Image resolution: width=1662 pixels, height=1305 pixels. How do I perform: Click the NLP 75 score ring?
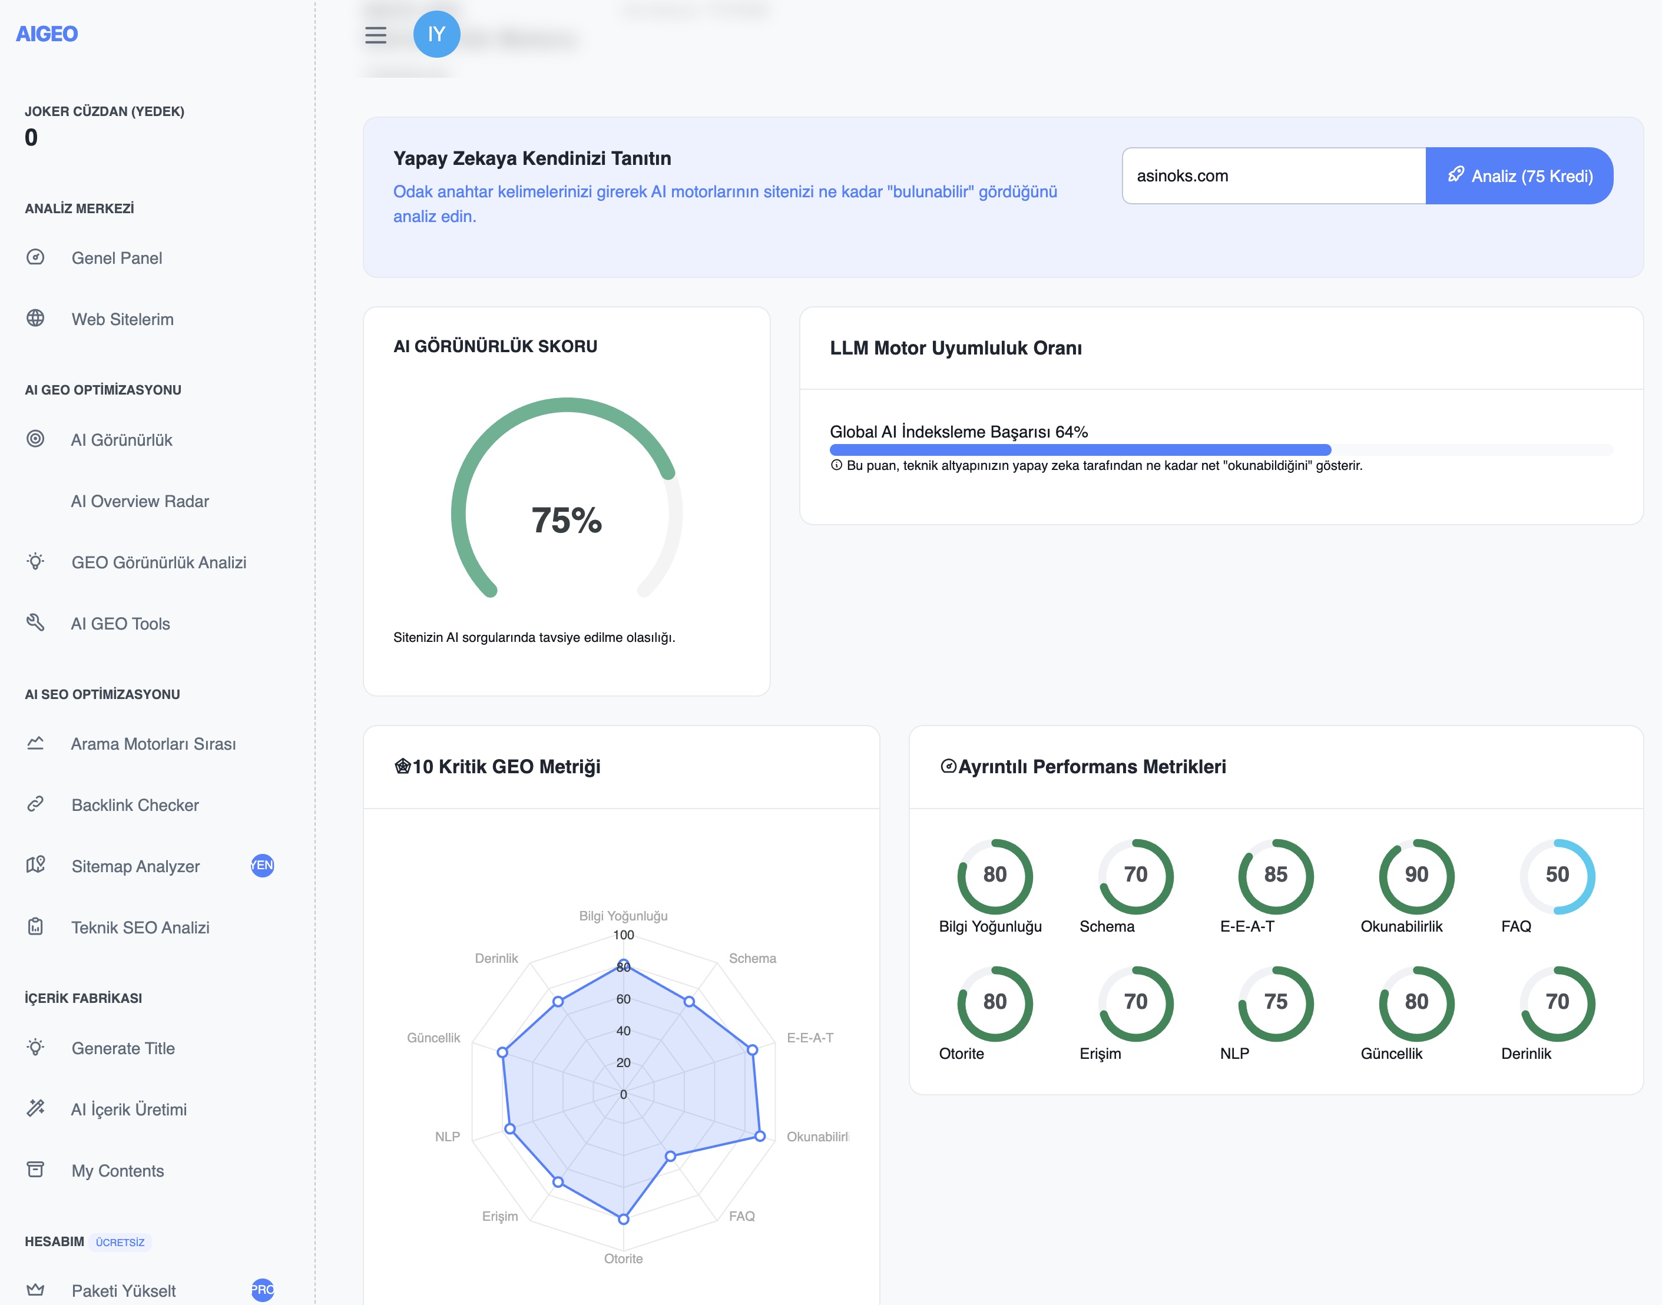coord(1275,1003)
